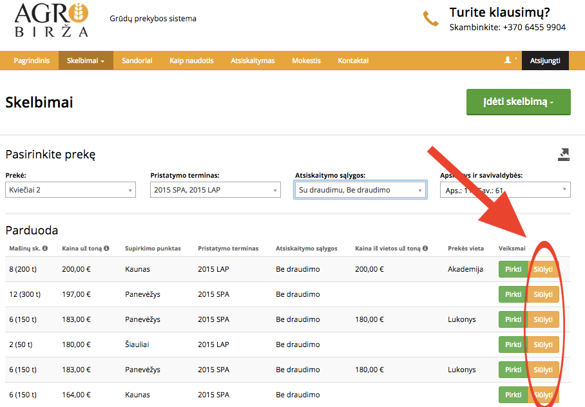
Task: Open the Kaip naudotis page
Action: [x=191, y=61]
